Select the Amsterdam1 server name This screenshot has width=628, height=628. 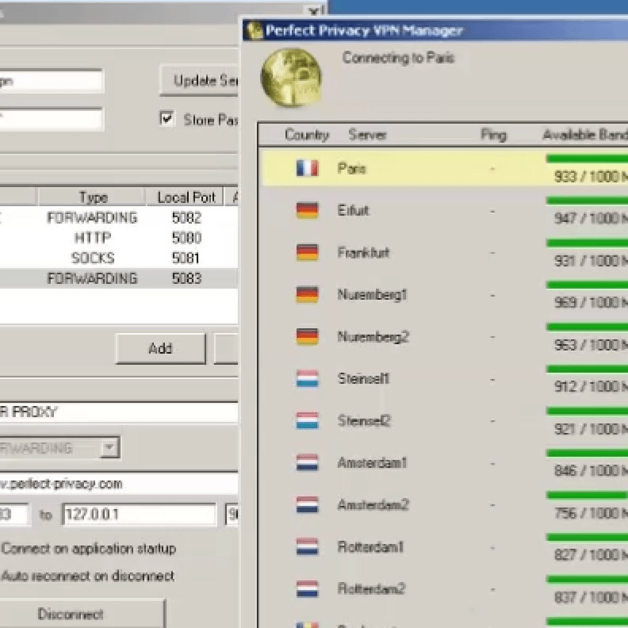[x=372, y=462]
